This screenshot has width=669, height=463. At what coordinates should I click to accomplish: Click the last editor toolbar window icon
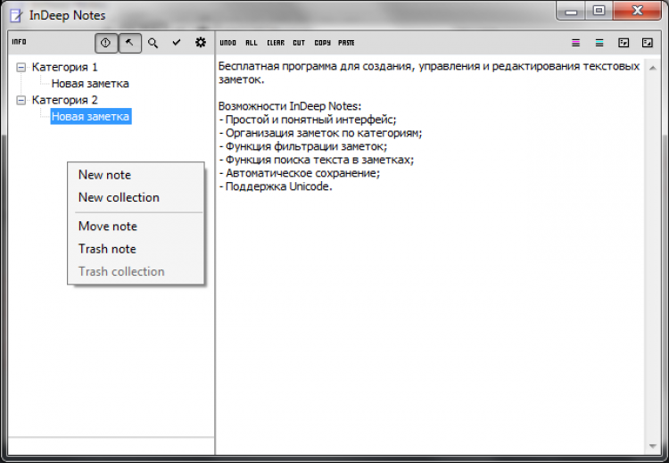click(648, 43)
